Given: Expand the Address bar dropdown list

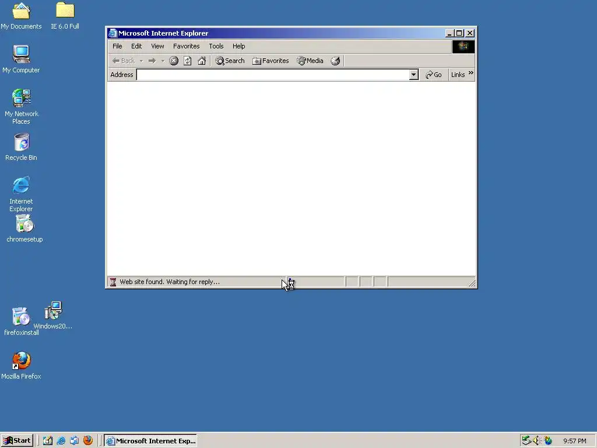Looking at the screenshot, I should click(x=414, y=75).
